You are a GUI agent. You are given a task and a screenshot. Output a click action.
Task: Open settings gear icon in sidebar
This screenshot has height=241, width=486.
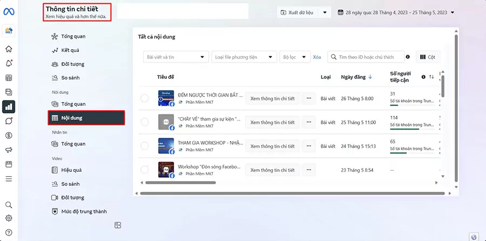point(9,218)
